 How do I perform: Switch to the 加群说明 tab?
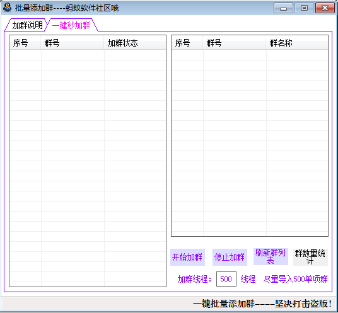pyautogui.click(x=26, y=25)
